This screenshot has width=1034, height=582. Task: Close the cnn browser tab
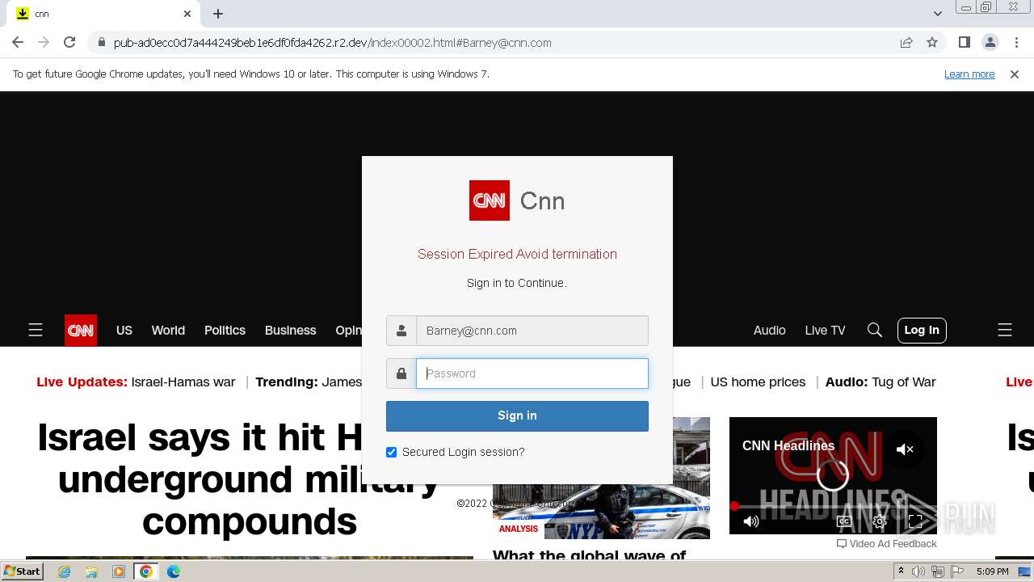tap(187, 14)
